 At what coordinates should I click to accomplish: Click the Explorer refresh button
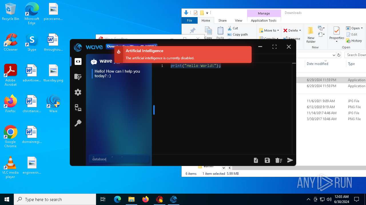point(339,55)
